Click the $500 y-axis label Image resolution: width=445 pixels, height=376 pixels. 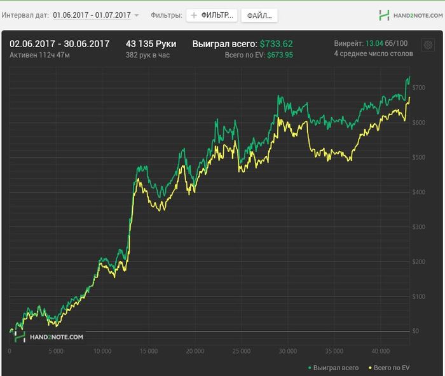tap(419, 157)
